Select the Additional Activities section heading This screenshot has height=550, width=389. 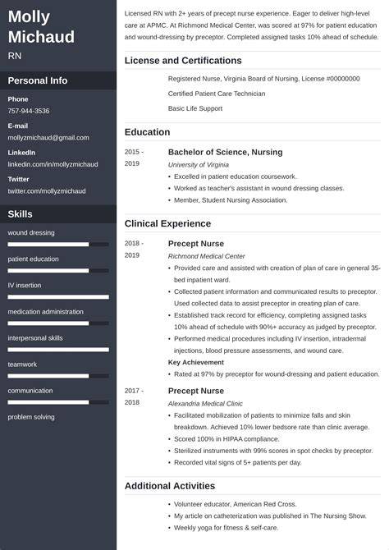[170, 486]
